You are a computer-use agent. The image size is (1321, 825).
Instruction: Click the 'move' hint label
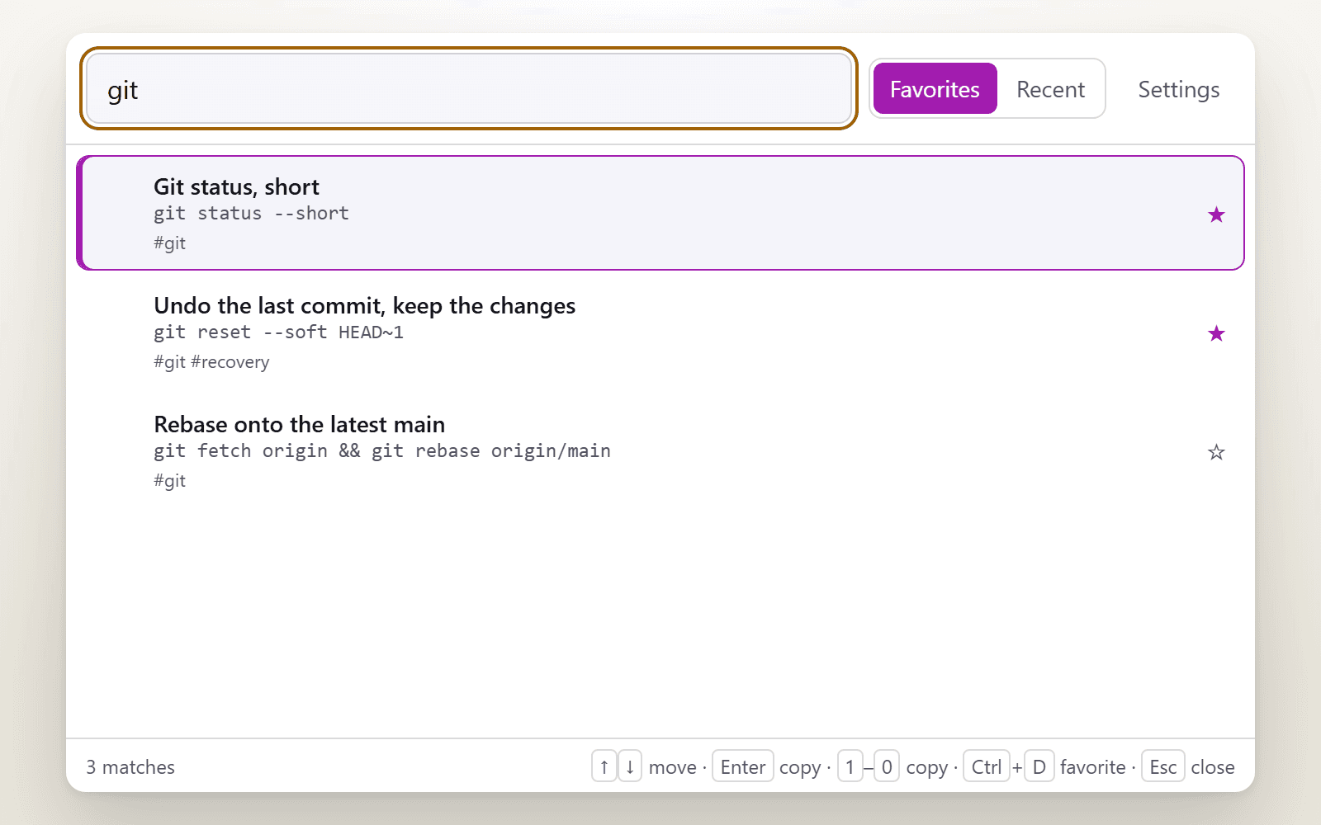click(x=673, y=767)
